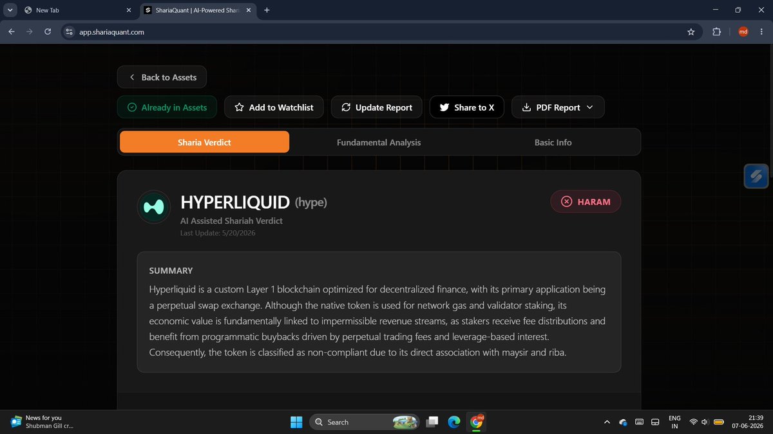This screenshot has width=773, height=434.
Task: Show hidden system tray icons
Action: coord(607,422)
